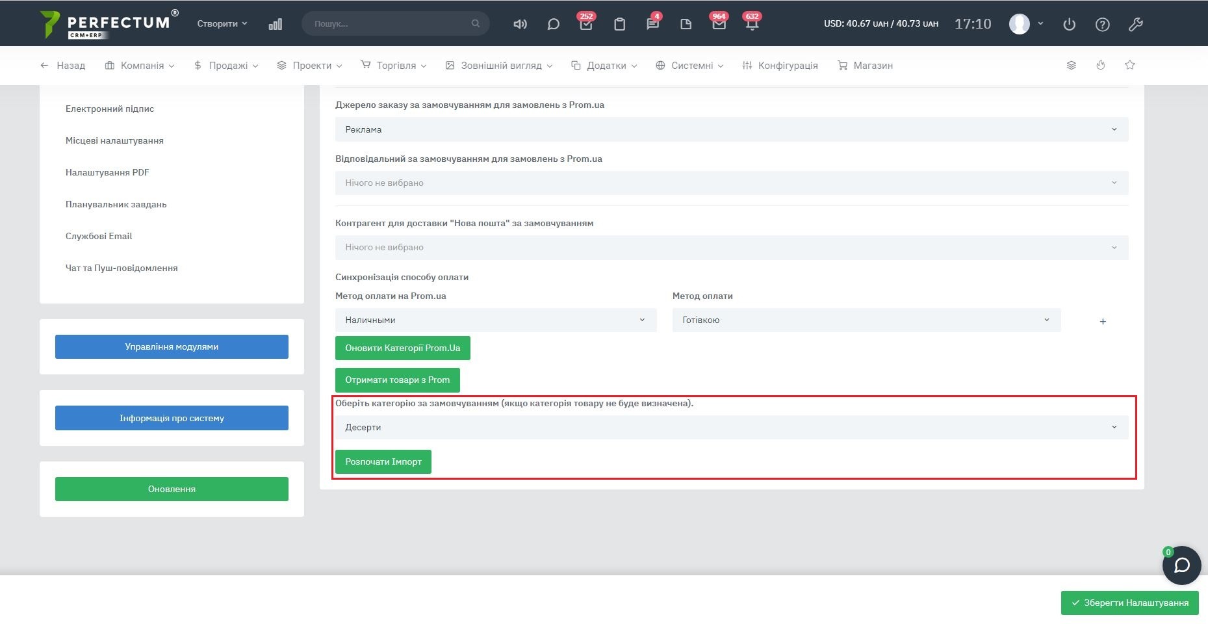
Task: Expand the Реклама order source dropdown
Action: coord(731,129)
